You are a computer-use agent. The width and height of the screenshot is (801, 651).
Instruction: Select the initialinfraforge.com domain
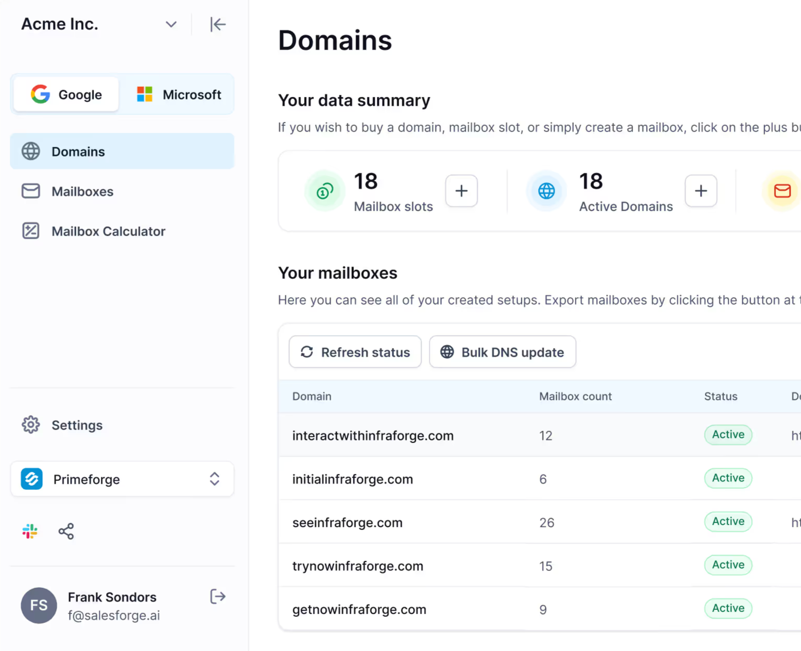[352, 479]
